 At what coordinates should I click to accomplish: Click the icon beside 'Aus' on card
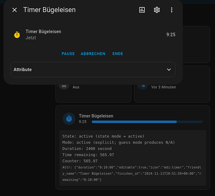click(x=64, y=86)
